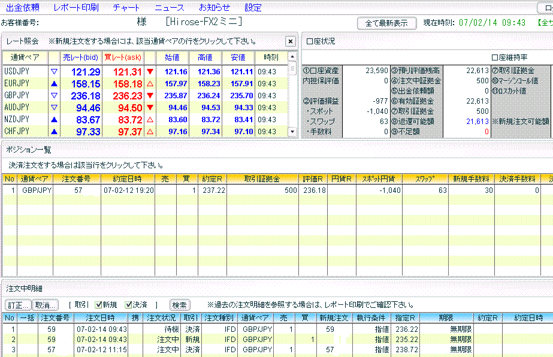Open the チャート menu
The width and height of the screenshot is (553, 357).
click(x=126, y=8)
